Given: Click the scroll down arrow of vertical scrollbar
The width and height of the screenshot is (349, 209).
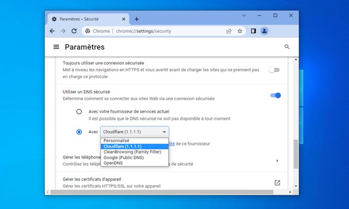Looking at the screenshot, I should [296, 186].
